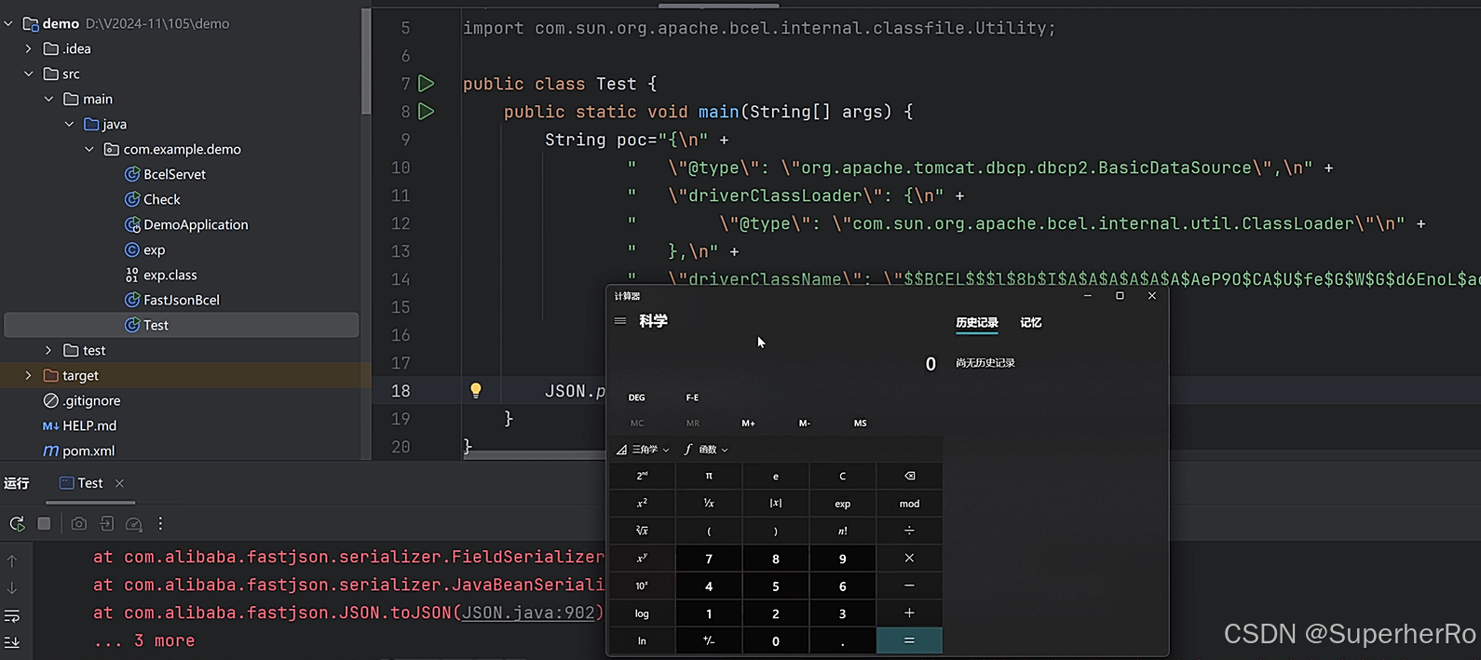
Task: Click the absolute value |x| key
Action: (x=776, y=504)
